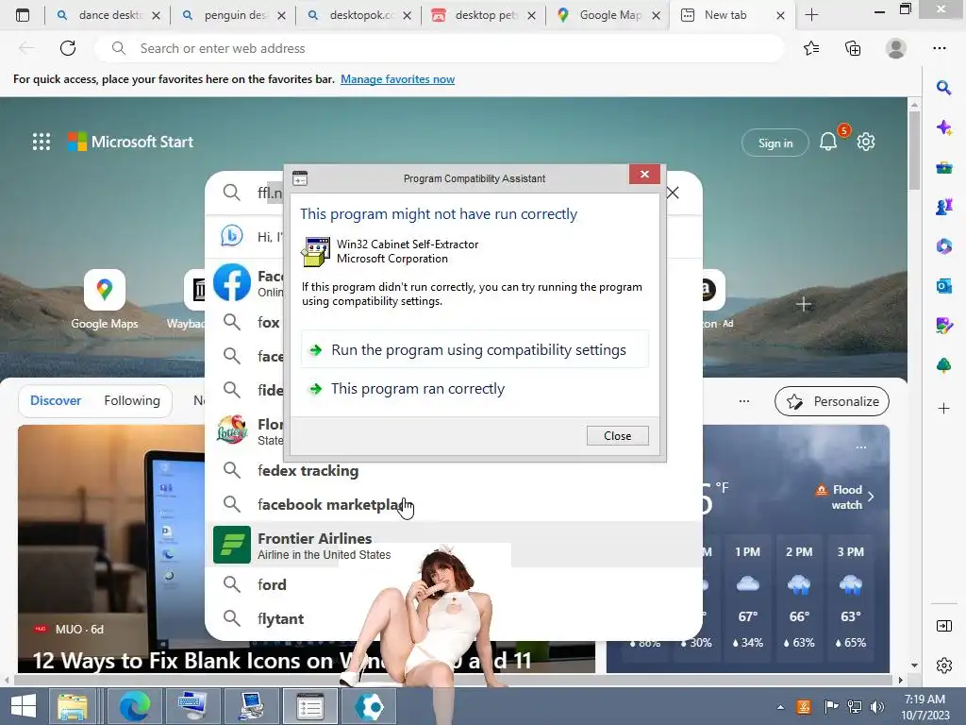Open the Favorites icon in toolbar
The image size is (966, 725).
[811, 48]
